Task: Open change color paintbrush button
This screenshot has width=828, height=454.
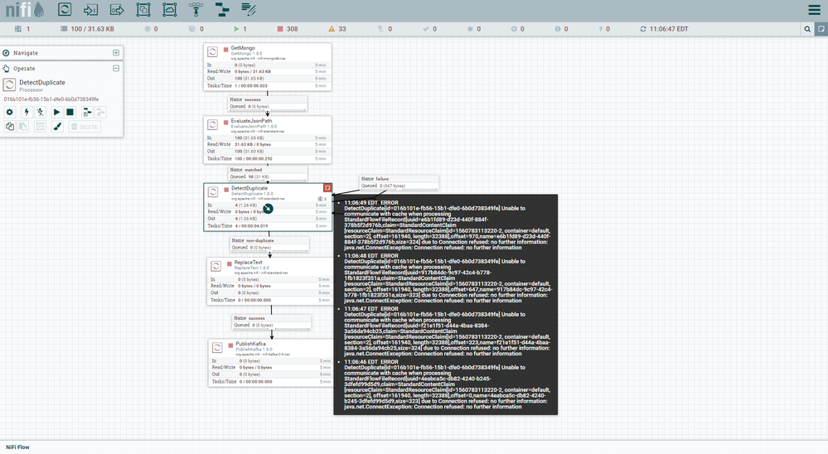Action: [57, 127]
